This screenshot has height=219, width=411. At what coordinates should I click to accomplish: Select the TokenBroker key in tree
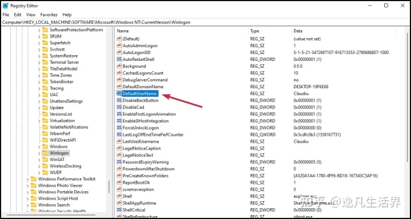(62, 81)
